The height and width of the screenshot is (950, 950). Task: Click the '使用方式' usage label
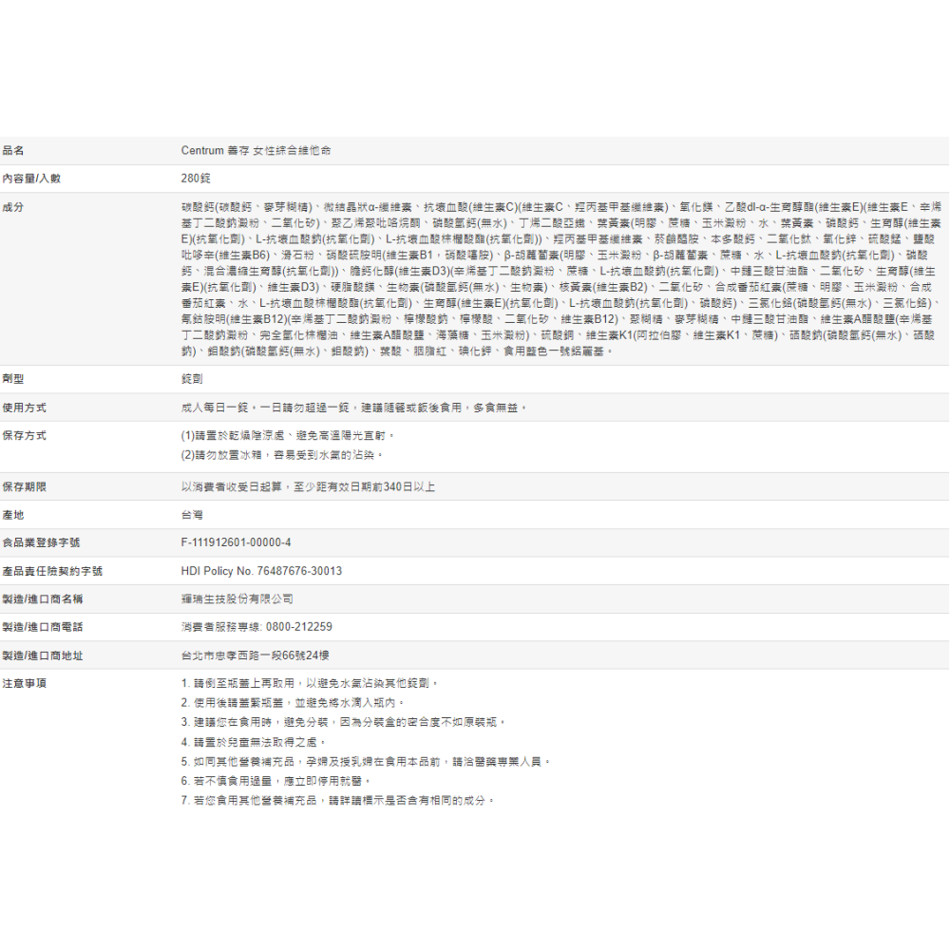tap(25, 408)
